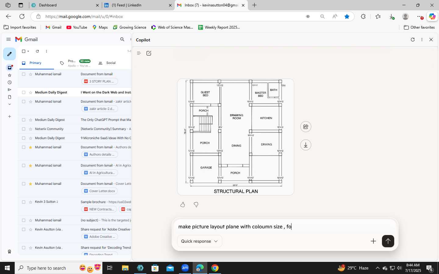Open Edge downloads icon

392,16
